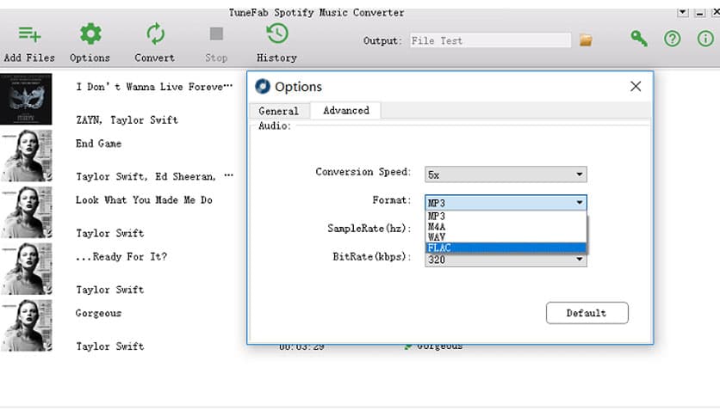
Task: Select the Look What You Made Me Do thumbnail
Action: 26,212
